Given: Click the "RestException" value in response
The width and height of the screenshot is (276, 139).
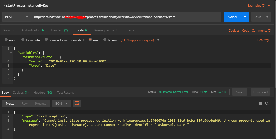Looking at the screenshot, I should point(51,116).
